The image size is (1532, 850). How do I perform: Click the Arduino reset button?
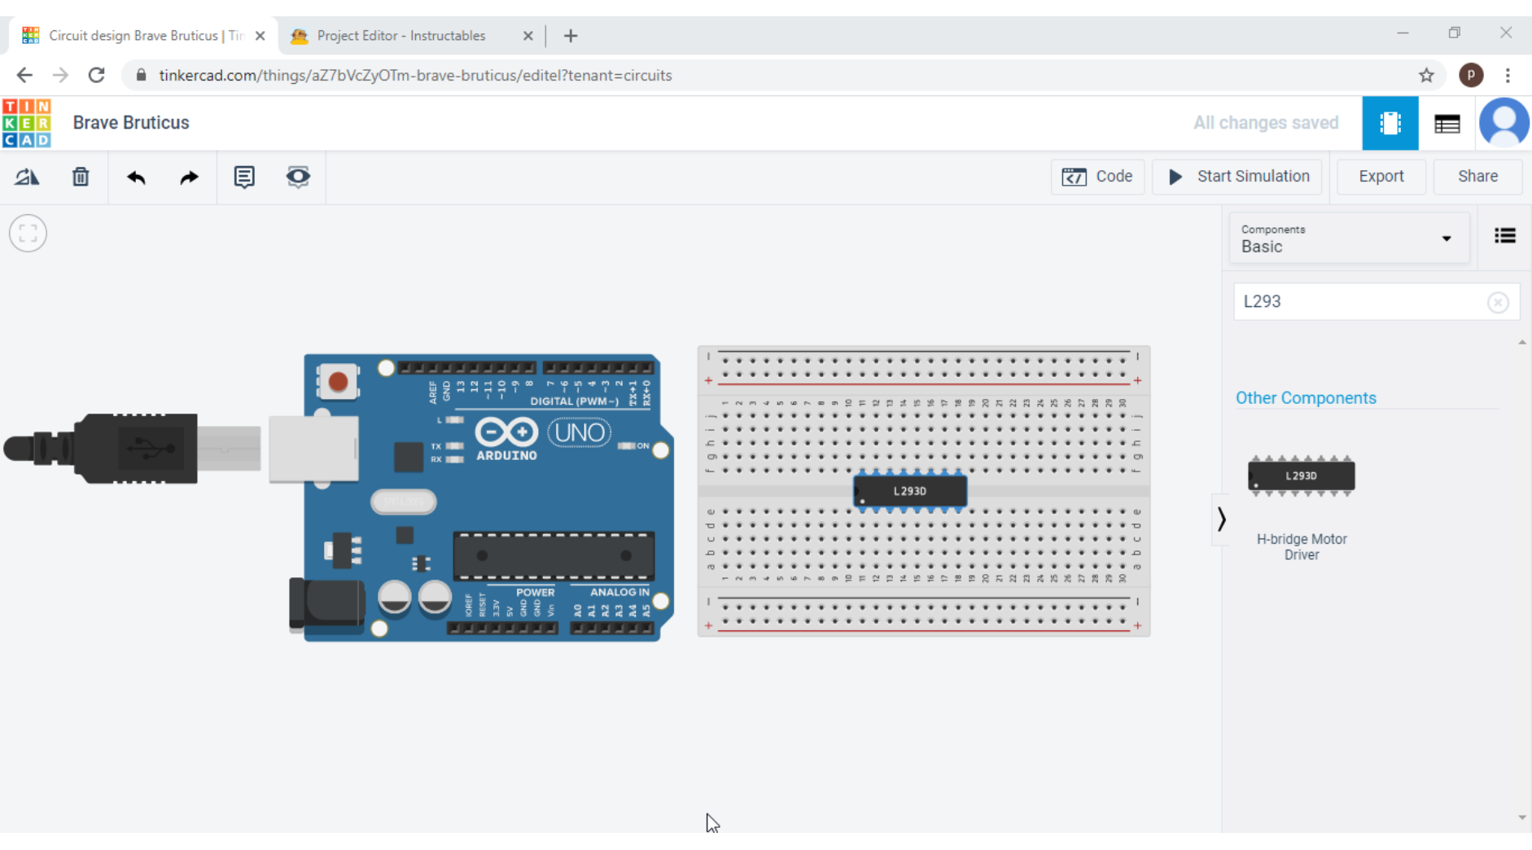tap(338, 382)
